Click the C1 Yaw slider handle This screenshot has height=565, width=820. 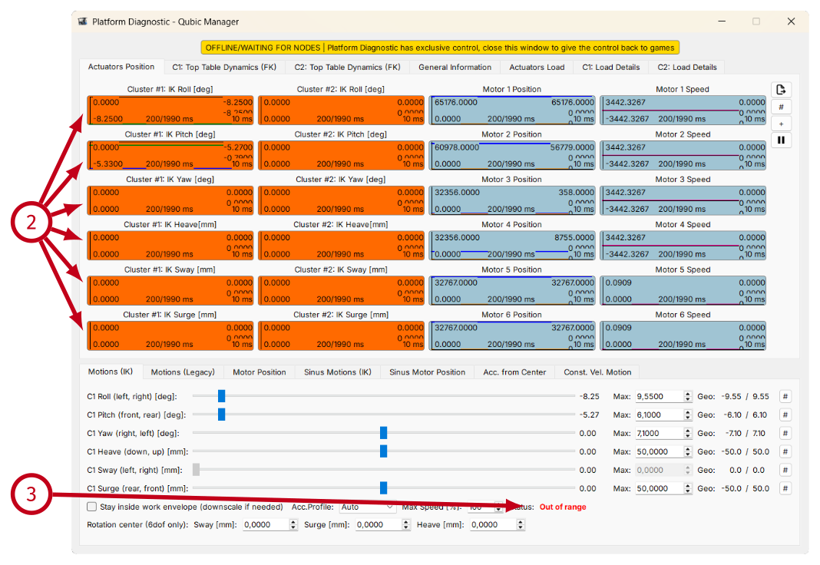(383, 433)
